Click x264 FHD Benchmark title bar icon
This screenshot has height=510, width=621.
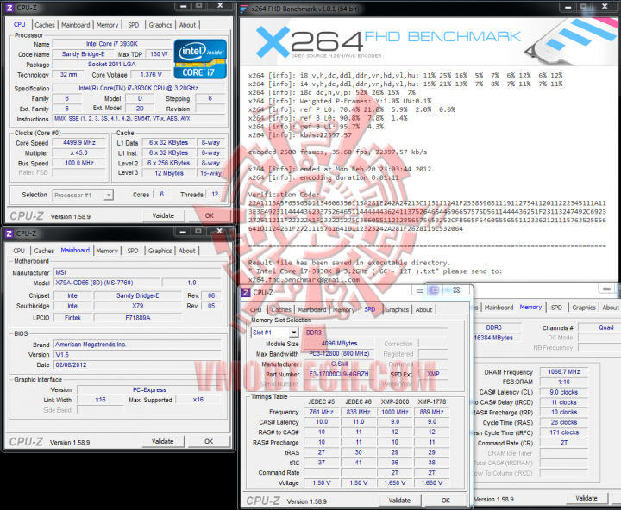coord(244,9)
